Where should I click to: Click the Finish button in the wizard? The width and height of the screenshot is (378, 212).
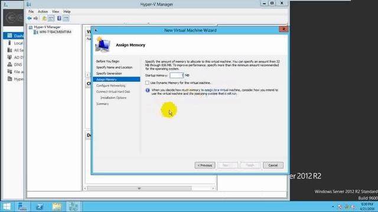coord(250,165)
